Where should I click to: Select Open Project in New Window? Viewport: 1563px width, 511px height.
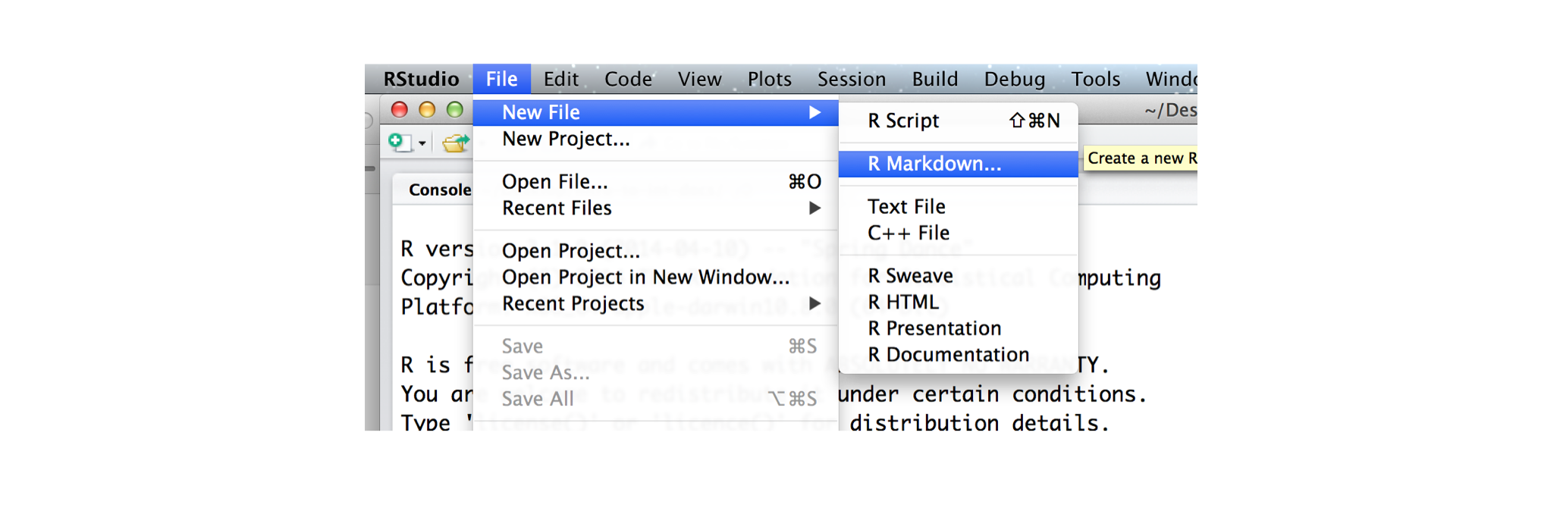(643, 277)
